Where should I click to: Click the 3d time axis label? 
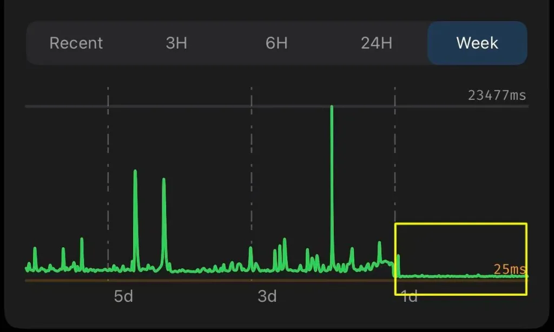point(267,296)
